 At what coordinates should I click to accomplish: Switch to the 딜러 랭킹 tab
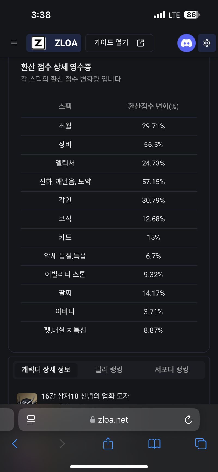point(109,370)
